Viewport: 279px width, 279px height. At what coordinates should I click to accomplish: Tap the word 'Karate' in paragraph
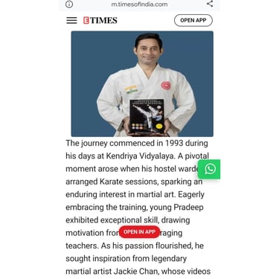point(111,182)
